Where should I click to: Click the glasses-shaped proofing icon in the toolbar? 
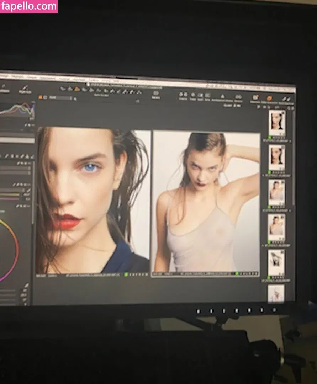tap(238, 96)
